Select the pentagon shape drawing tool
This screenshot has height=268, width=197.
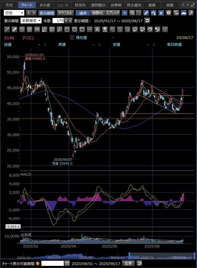(x=67, y=29)
